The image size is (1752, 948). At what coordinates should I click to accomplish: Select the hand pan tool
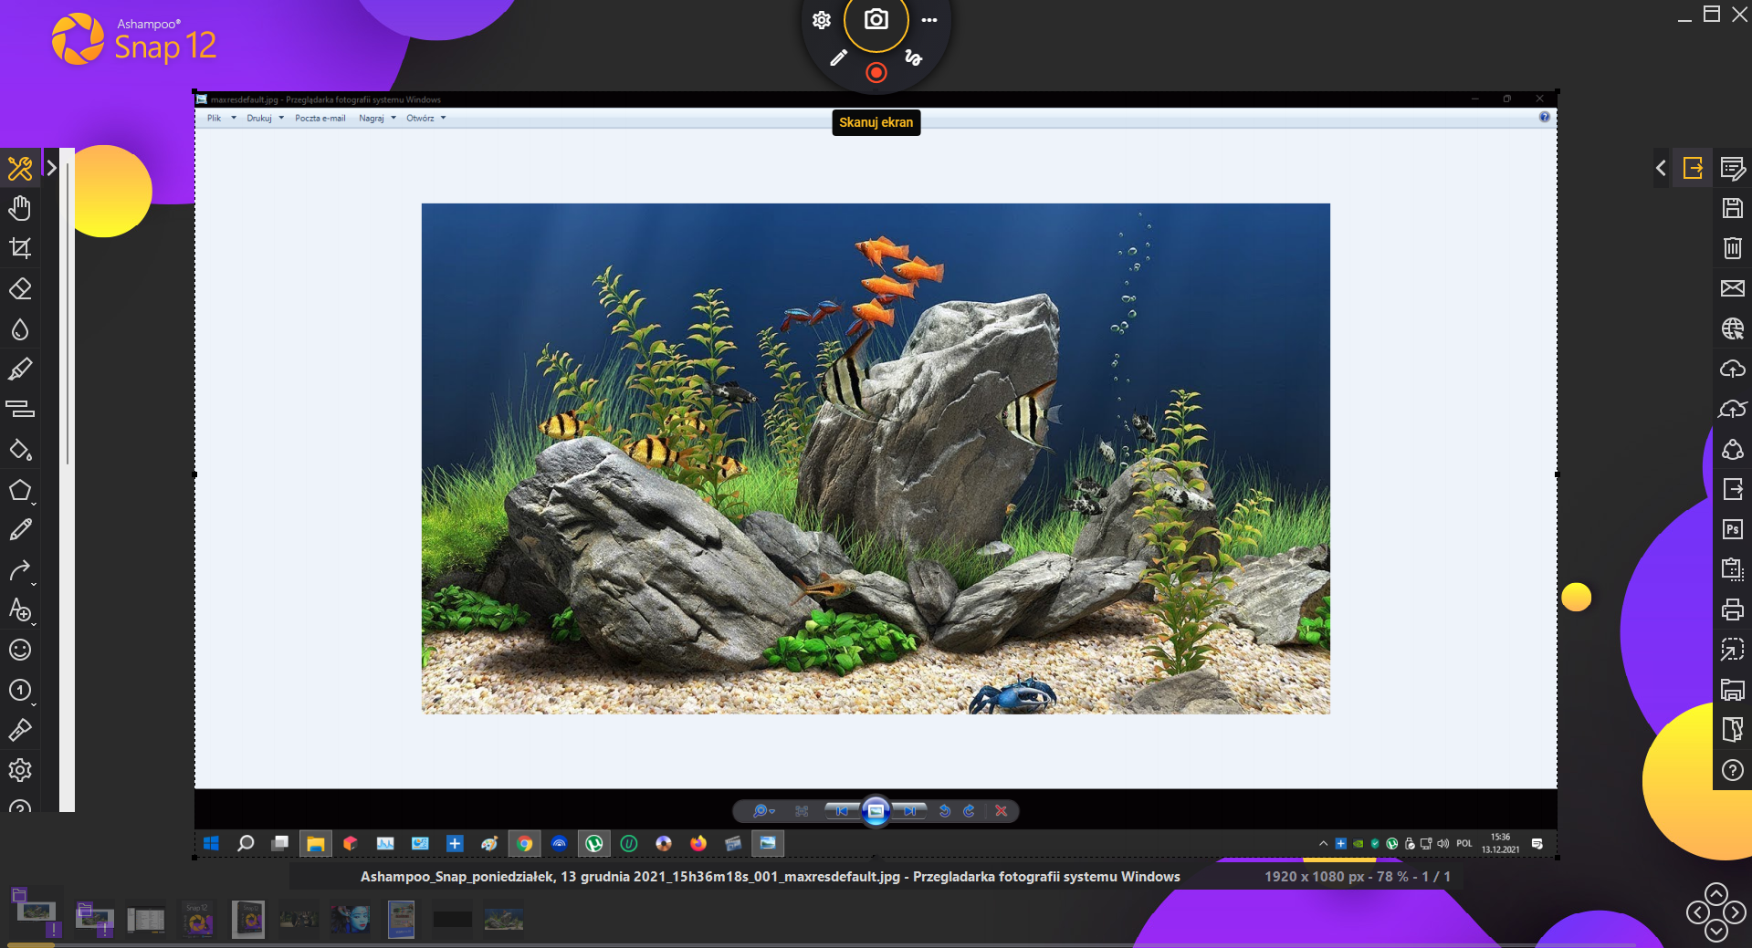click(x=20, y=208)
